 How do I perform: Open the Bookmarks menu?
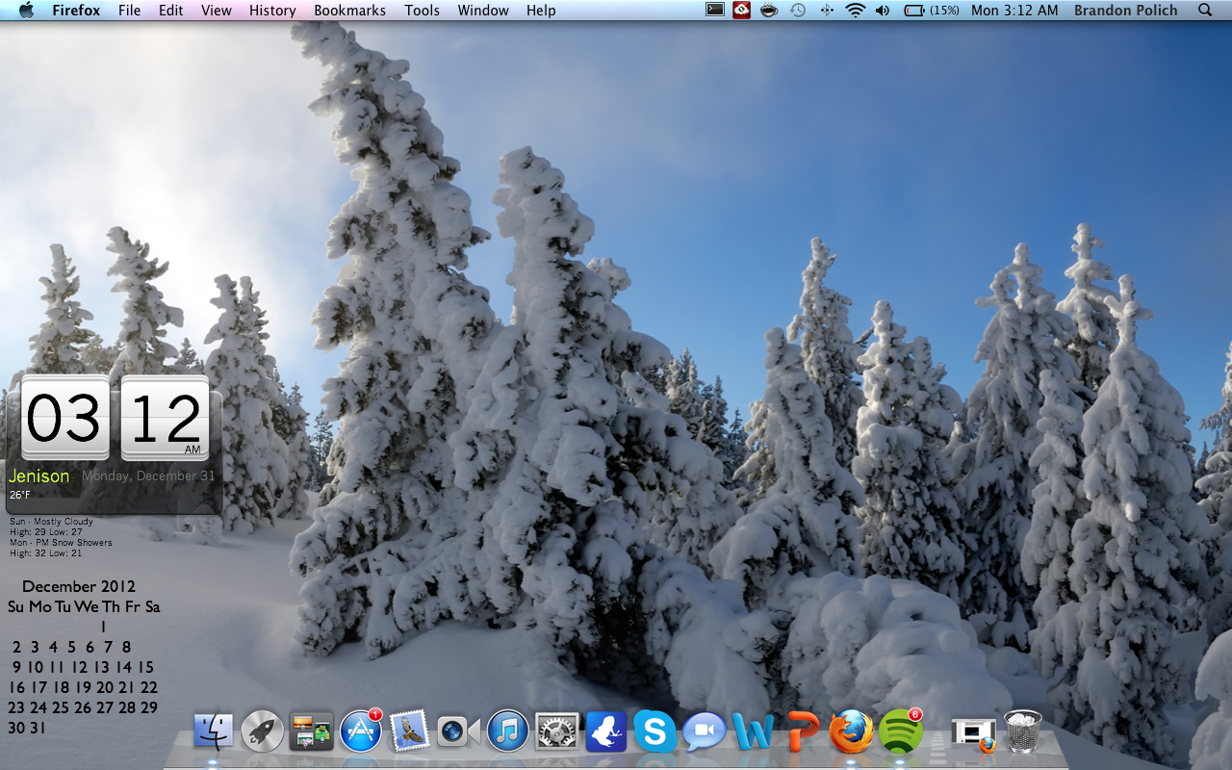[x=349, y=11]
